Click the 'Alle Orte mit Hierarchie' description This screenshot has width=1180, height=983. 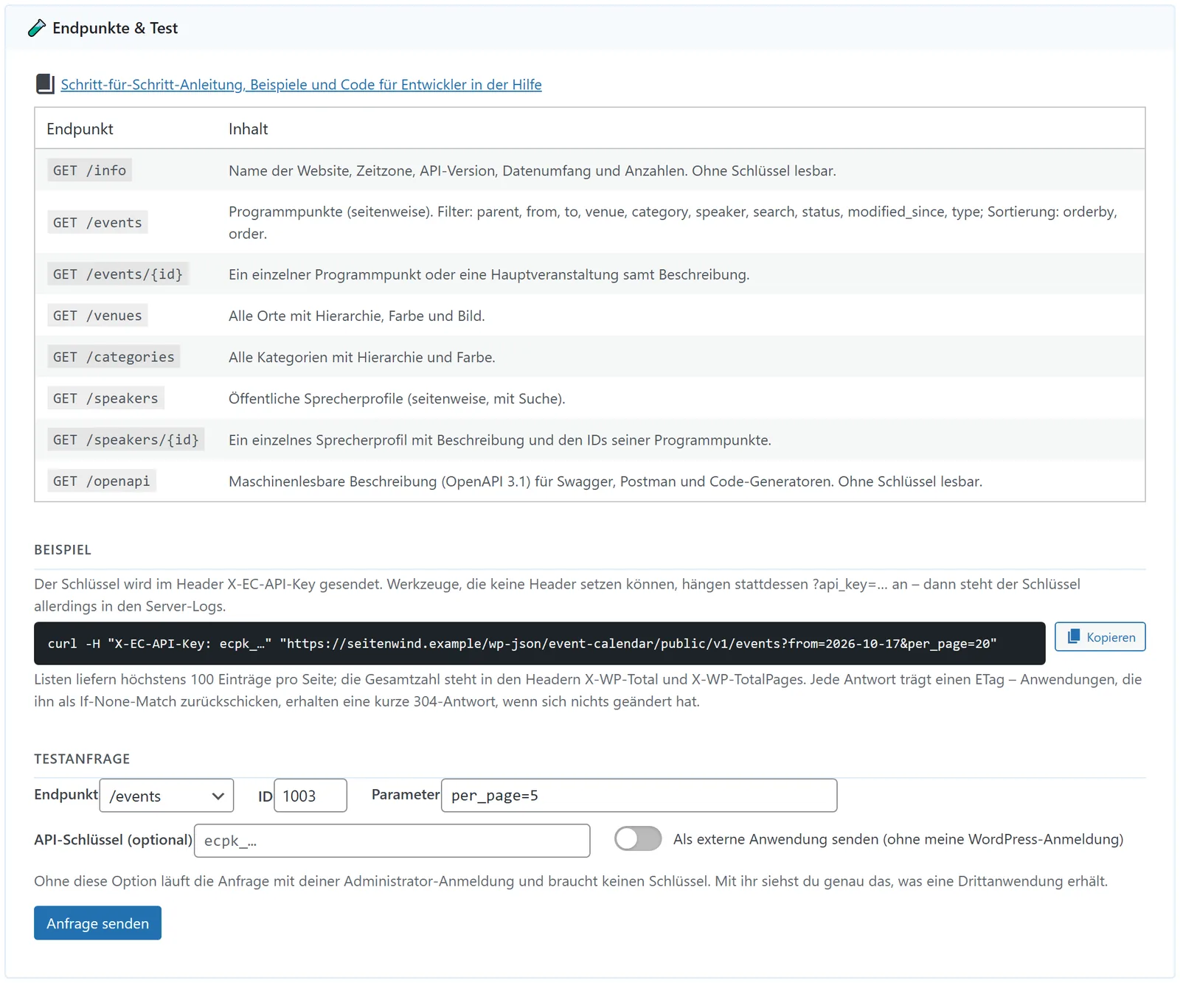click(x=356, y=316)
